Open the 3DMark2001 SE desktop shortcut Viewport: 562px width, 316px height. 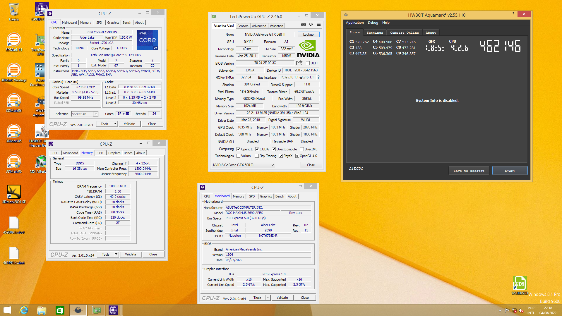[x=14, y=194]
